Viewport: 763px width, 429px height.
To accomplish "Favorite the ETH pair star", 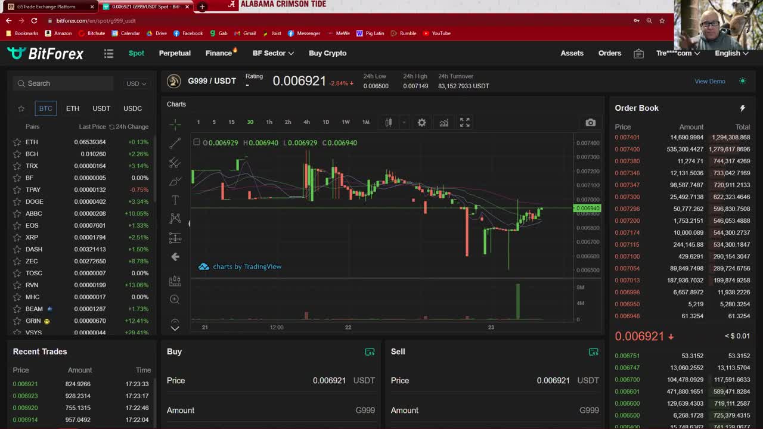I will click(x=17, y=142).
